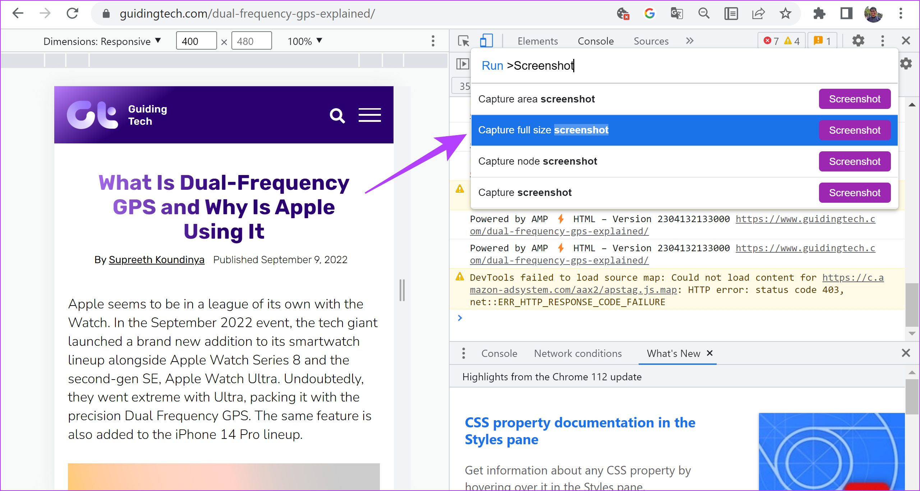Open the browser side panel
Viewport: 920px width, 491px height.
coord(846,14)
